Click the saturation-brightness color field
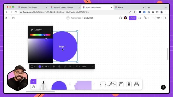The image size is (173, 97). pos(40,51)
